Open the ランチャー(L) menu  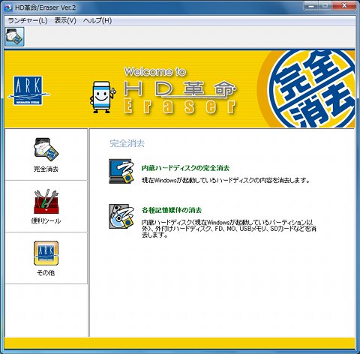click(28, 20)
